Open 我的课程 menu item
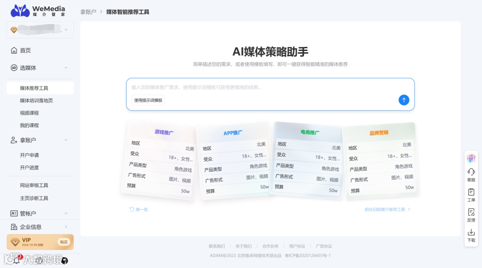Screen dimensions: 482x268 point(29,125)
